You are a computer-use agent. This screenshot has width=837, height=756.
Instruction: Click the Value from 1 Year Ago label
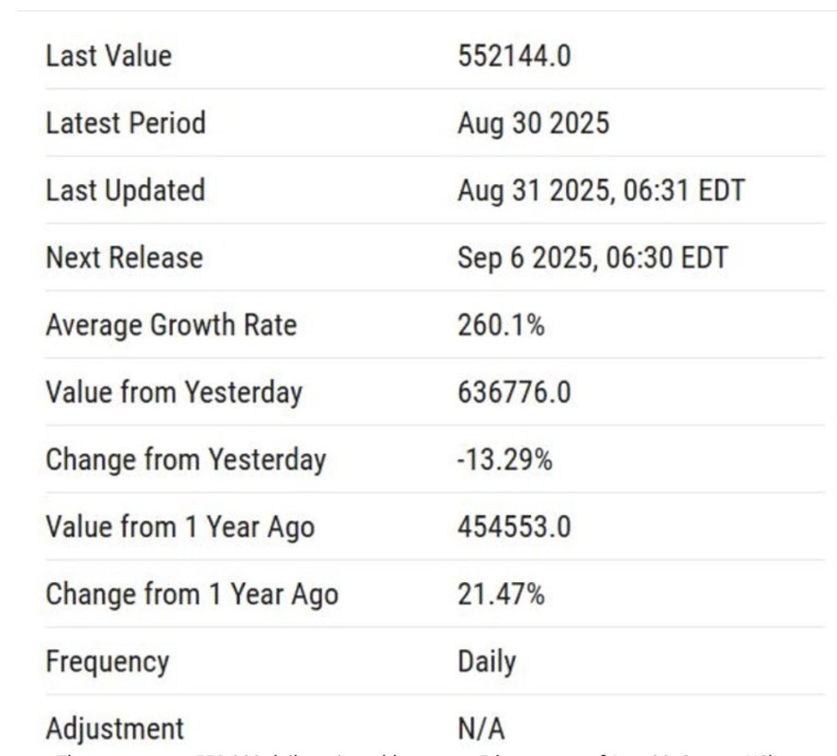pos(179,526)
